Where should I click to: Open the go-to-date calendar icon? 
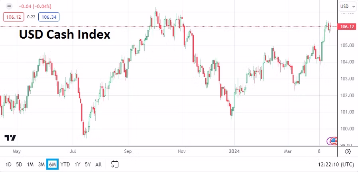click(115, 164)
